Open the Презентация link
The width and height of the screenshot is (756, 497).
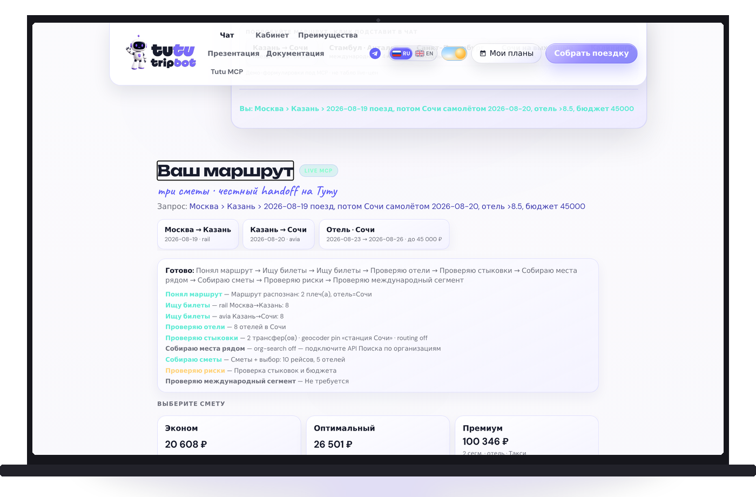pos(233,53)
